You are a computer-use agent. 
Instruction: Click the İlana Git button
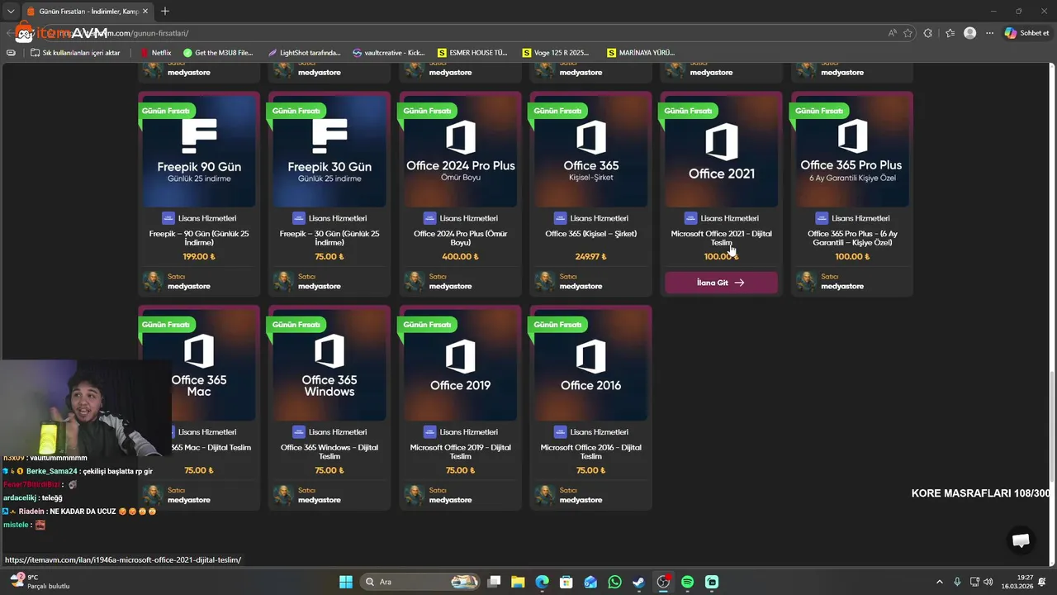tap(721, 283)
